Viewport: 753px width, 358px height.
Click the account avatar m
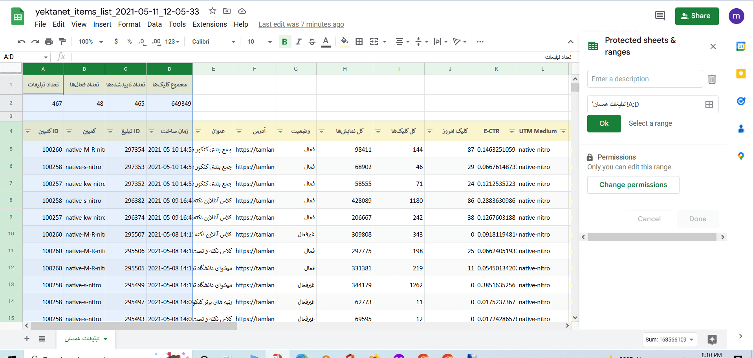[x=736, y=16]
